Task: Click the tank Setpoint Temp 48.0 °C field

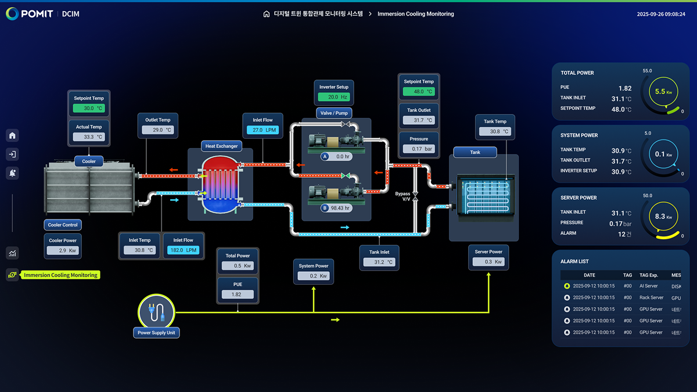Action: tap(418, 92)
